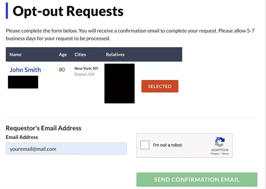Select the New York, NY city text
This screenshot has height=189, width=266.
pos(86,68)
